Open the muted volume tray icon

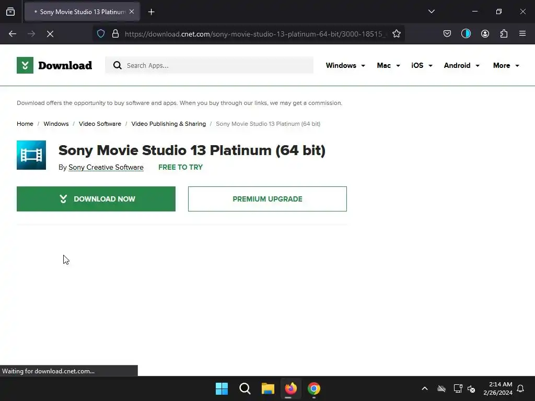(471, 388)
